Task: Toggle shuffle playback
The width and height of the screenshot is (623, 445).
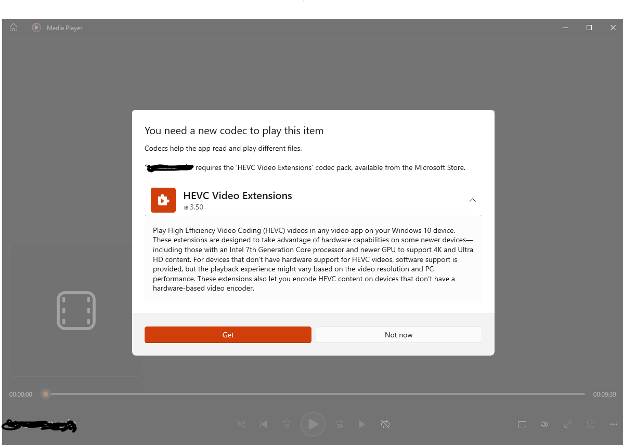Action: pyautogui.click(x=241, y=424)
